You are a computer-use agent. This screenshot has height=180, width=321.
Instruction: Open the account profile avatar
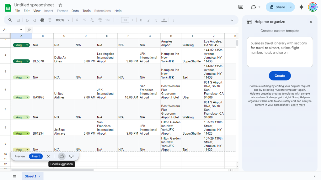click(313, 7)
